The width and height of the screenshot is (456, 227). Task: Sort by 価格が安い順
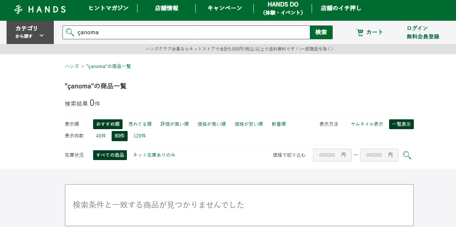coord(249,124)
